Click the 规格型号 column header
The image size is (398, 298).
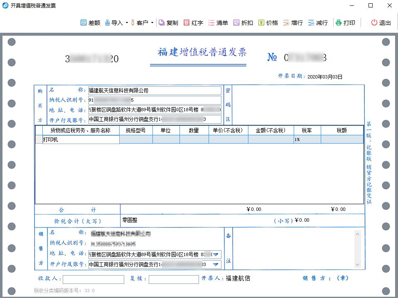136,130
